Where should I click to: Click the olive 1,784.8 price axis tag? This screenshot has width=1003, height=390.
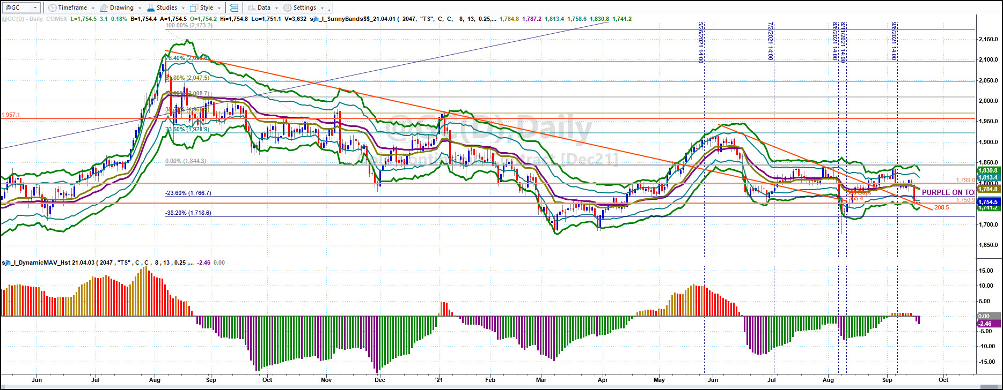[x=988, y=189]
